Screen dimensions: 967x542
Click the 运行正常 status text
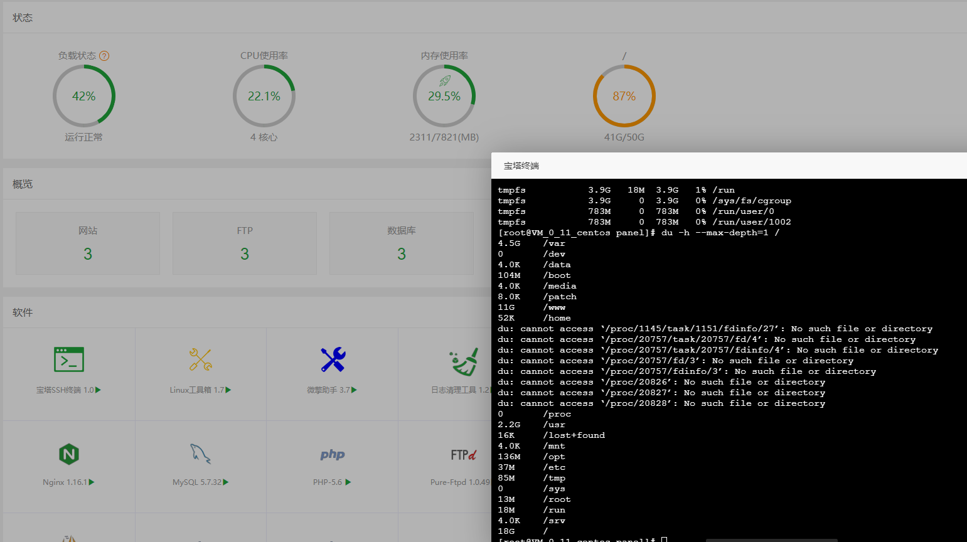tap(83, 137)
